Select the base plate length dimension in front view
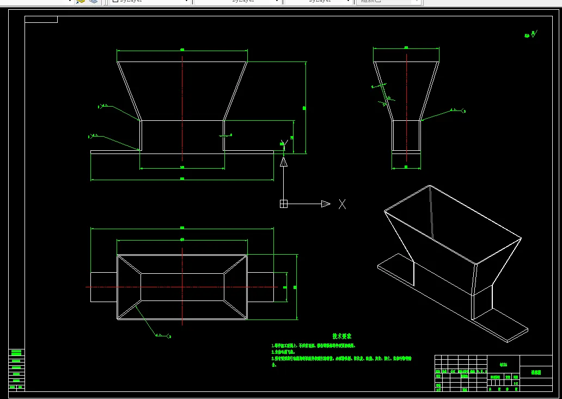Image resolution: width=562 pixels, height=399 pixels. click(x=182, y=179)
